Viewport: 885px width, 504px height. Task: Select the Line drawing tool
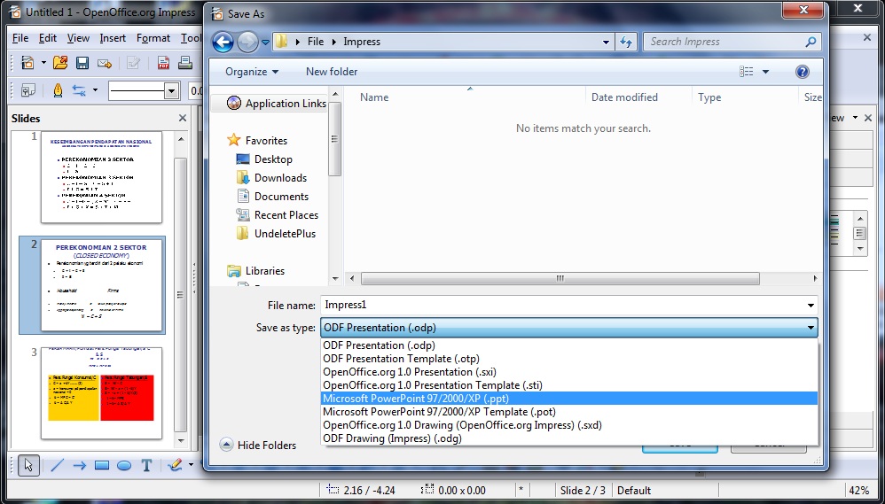(x=58, y=466)
